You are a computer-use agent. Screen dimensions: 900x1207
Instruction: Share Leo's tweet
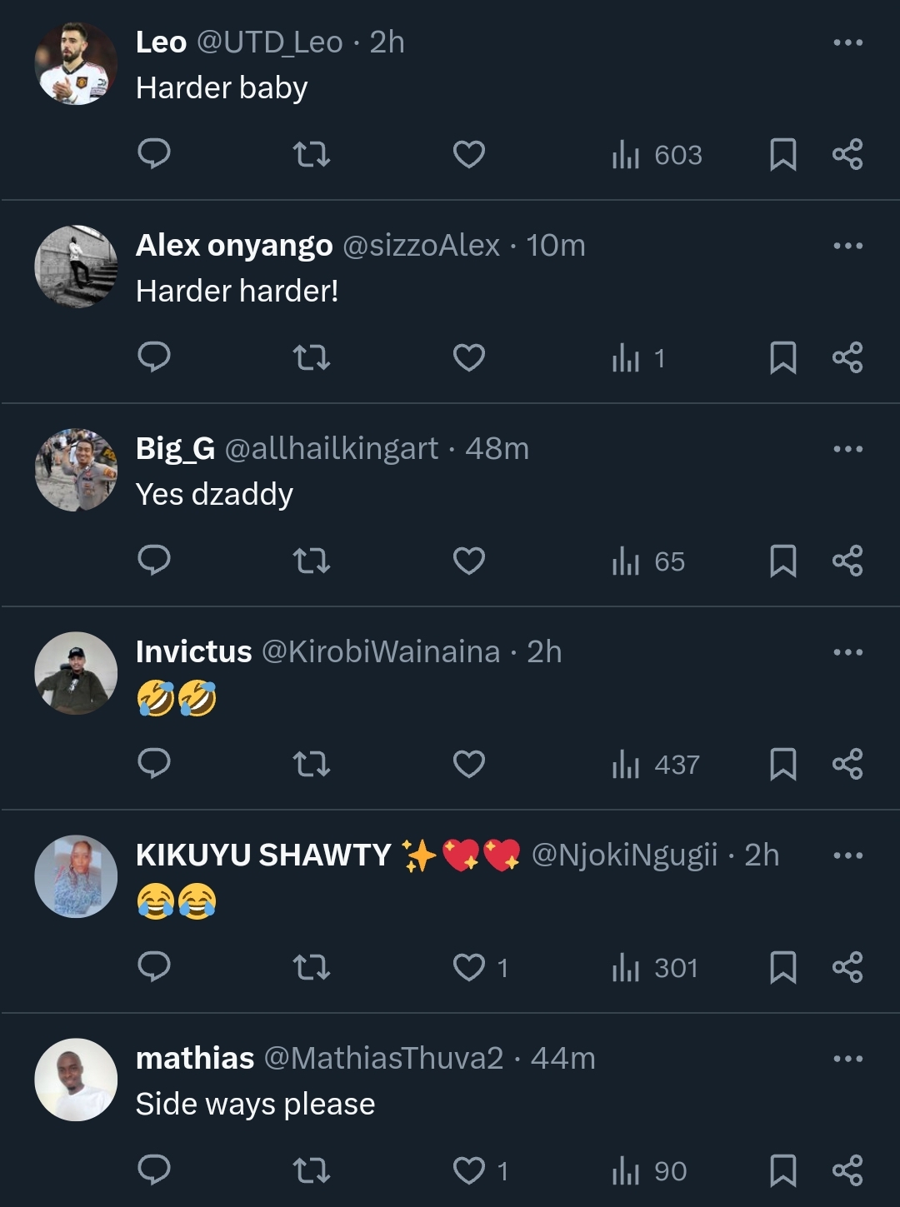[x=847, y=154]
